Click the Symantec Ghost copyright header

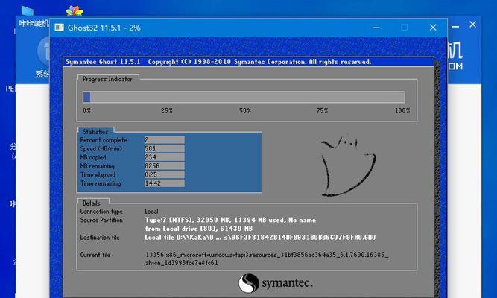(220, 62)
